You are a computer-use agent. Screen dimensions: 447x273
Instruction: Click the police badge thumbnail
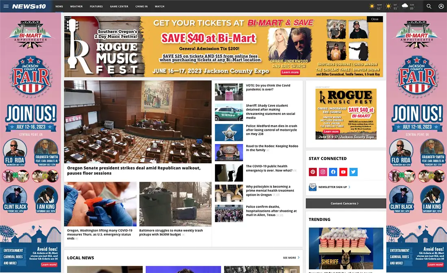(229, 132)
